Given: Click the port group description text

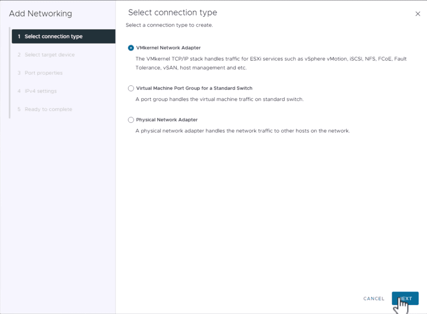Looking at the screenshot, I should (219, 99).
